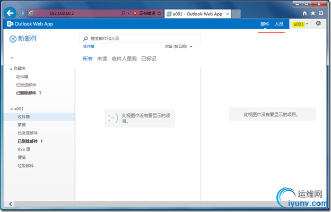Screen dimensions: 331x212
Task: Filter messages addressed To me
Action: click(x=124, y=59)
